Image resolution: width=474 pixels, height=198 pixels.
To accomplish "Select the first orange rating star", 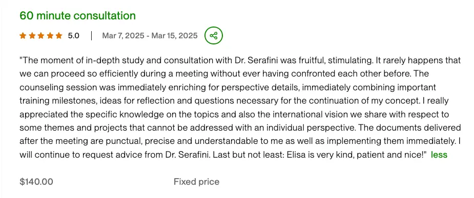I will (23, 36).
